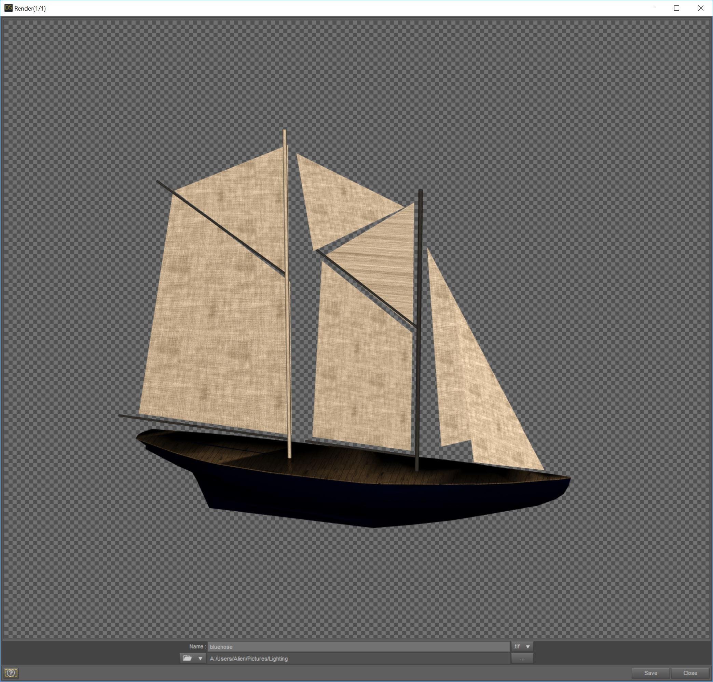Open the .tif file format dropdown

tap(522, 647)
